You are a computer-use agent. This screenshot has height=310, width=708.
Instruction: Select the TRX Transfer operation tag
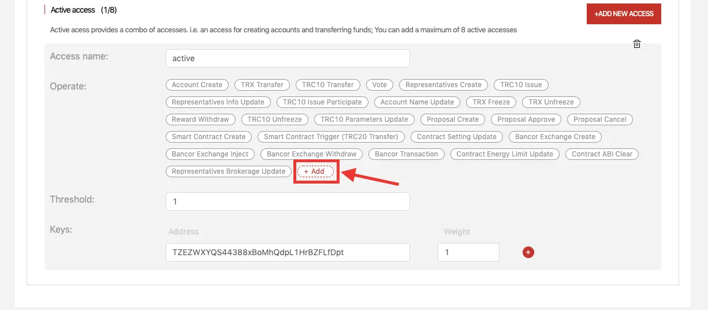tap(262, 85)
